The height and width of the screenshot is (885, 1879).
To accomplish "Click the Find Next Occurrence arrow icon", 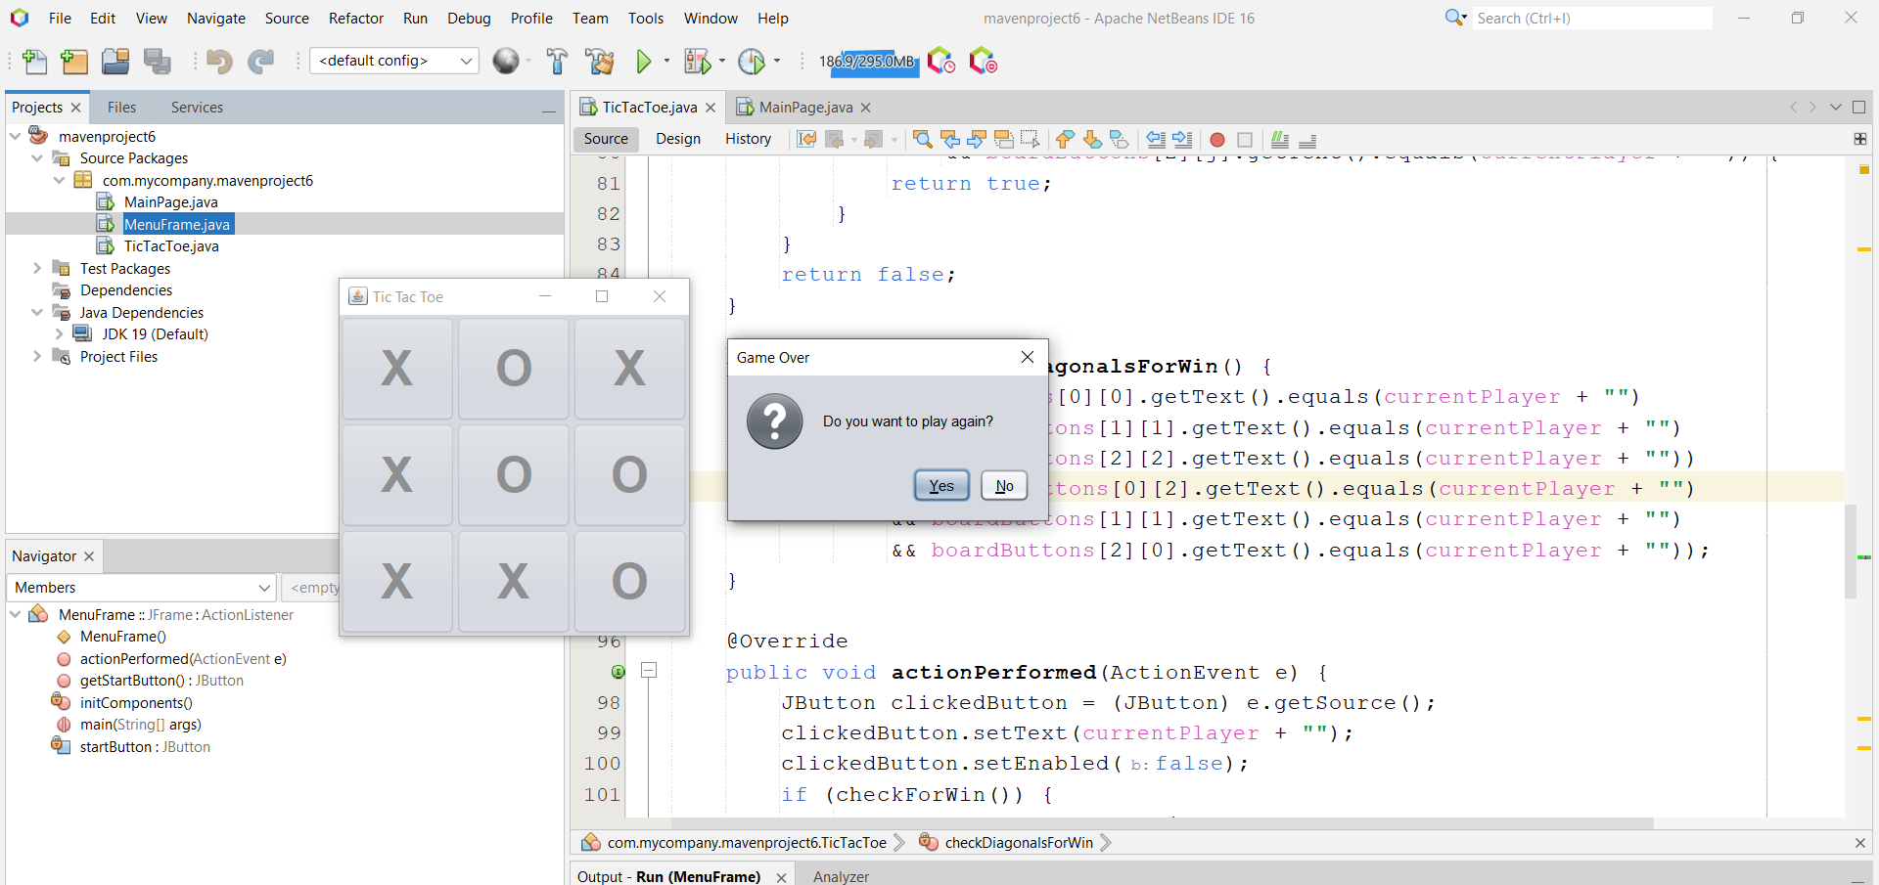I will point(977,139).
